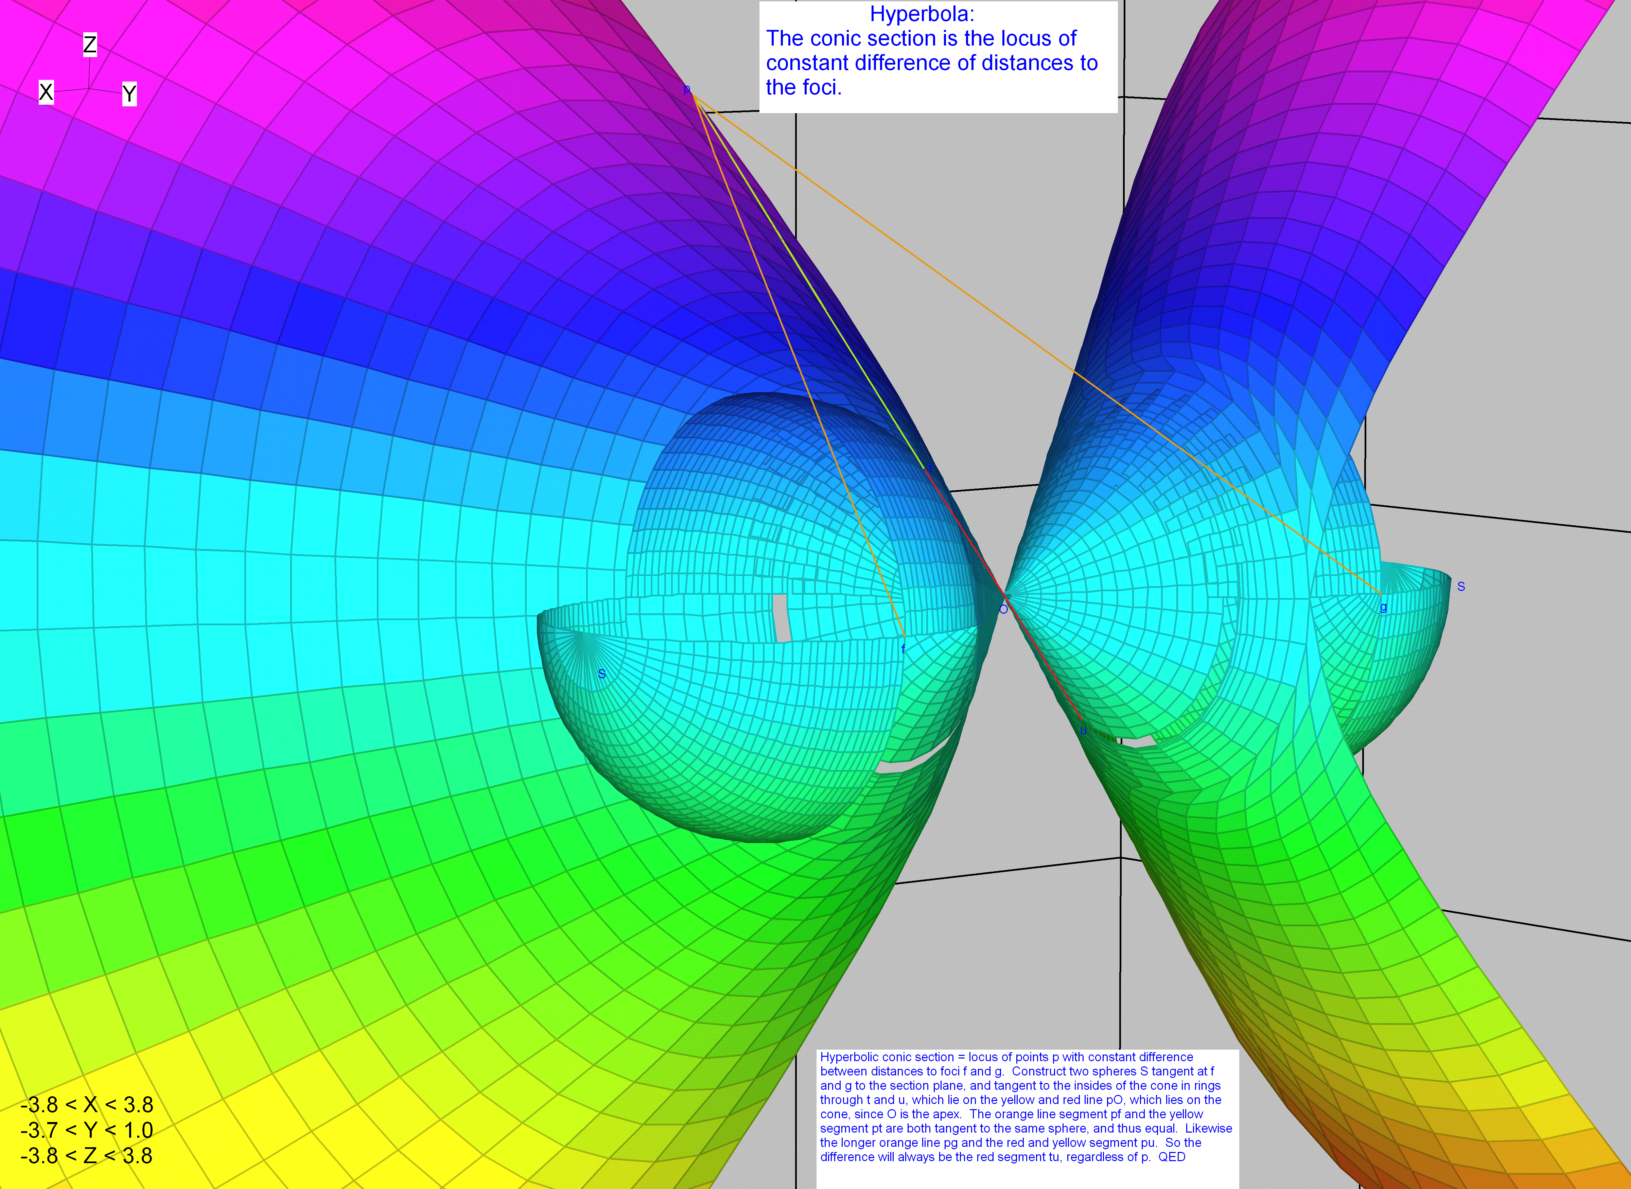Viewport: 1631px width, 1189px height.
Task: Click the Z axis label
Action: (x=89, y=45)
